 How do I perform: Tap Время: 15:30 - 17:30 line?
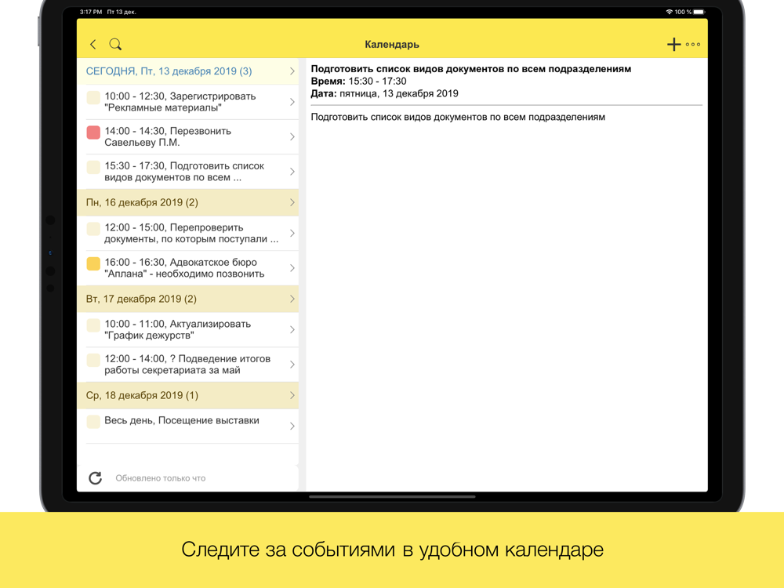[358, 81]
